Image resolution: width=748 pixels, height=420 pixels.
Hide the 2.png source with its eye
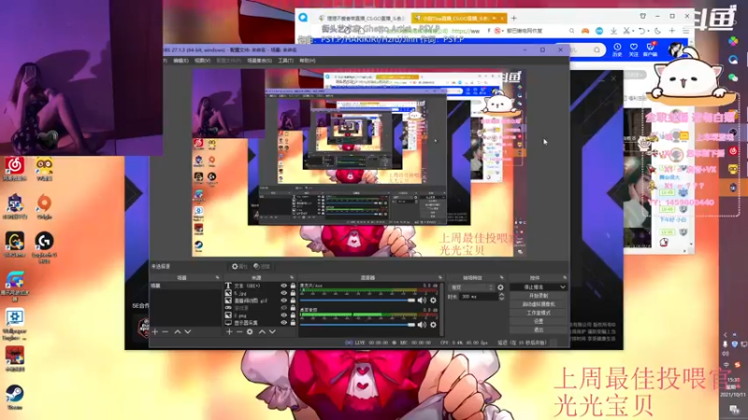284,315
